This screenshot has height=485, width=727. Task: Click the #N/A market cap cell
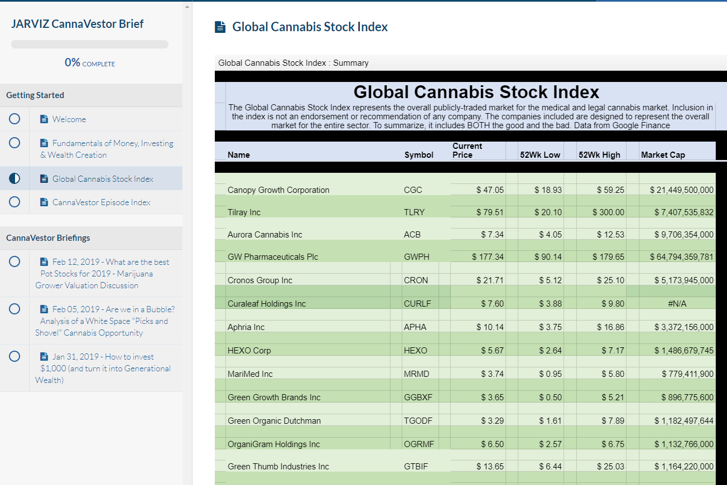[x=677, y=304]
